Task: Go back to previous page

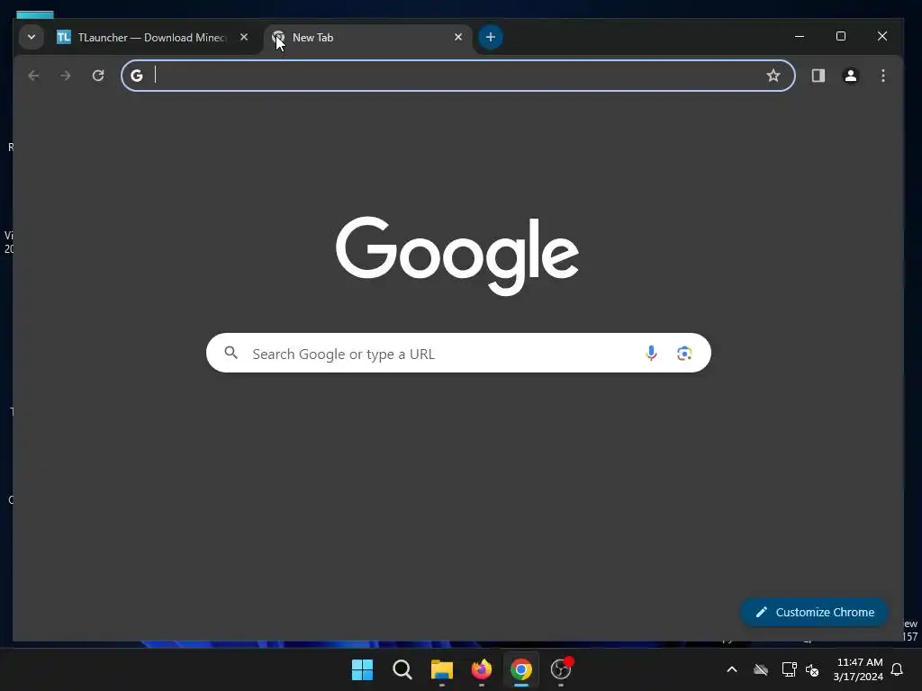Action: [33, 76]
